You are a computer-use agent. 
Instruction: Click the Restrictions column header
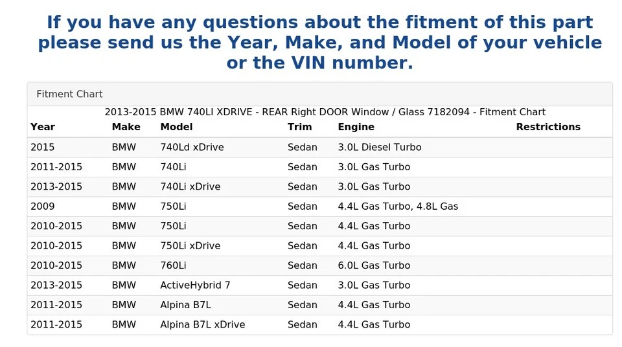coord(547,127)
